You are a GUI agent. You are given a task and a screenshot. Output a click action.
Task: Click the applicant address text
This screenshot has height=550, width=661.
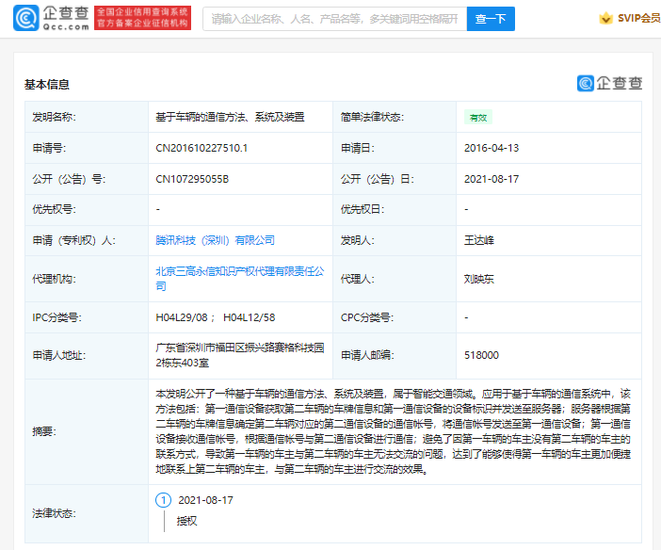240,355
